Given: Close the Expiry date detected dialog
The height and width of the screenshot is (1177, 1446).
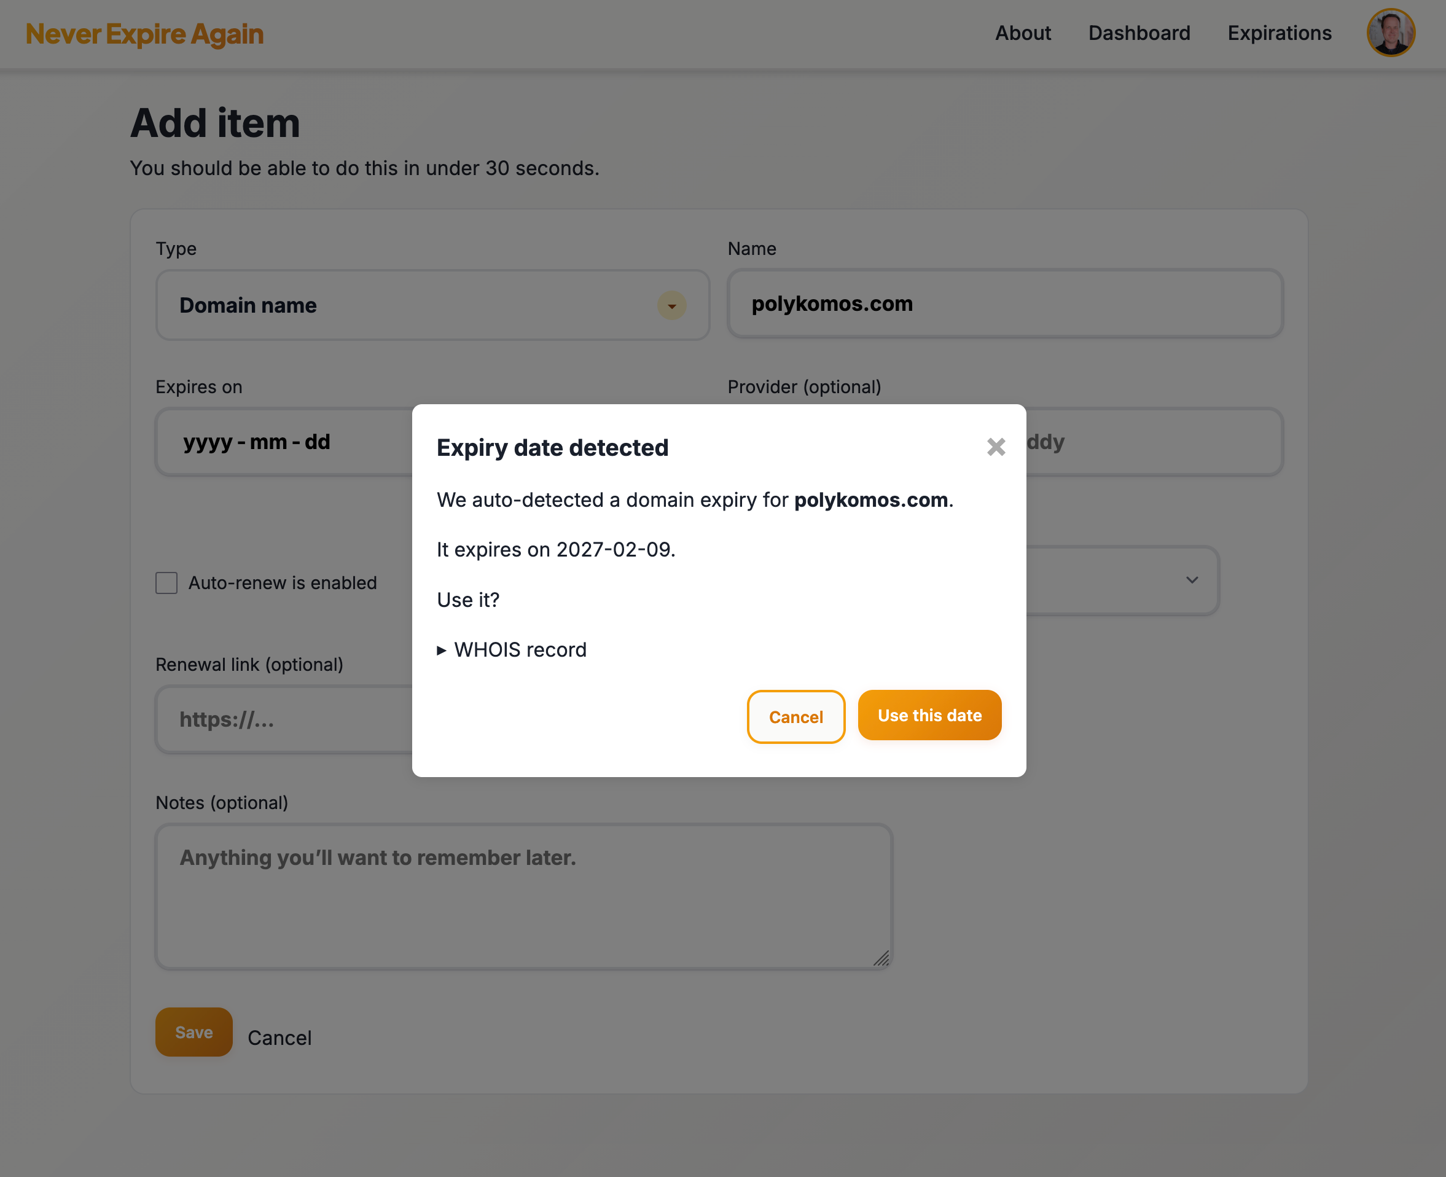Looking at the screenshot, I should click(x=995, y=447).
